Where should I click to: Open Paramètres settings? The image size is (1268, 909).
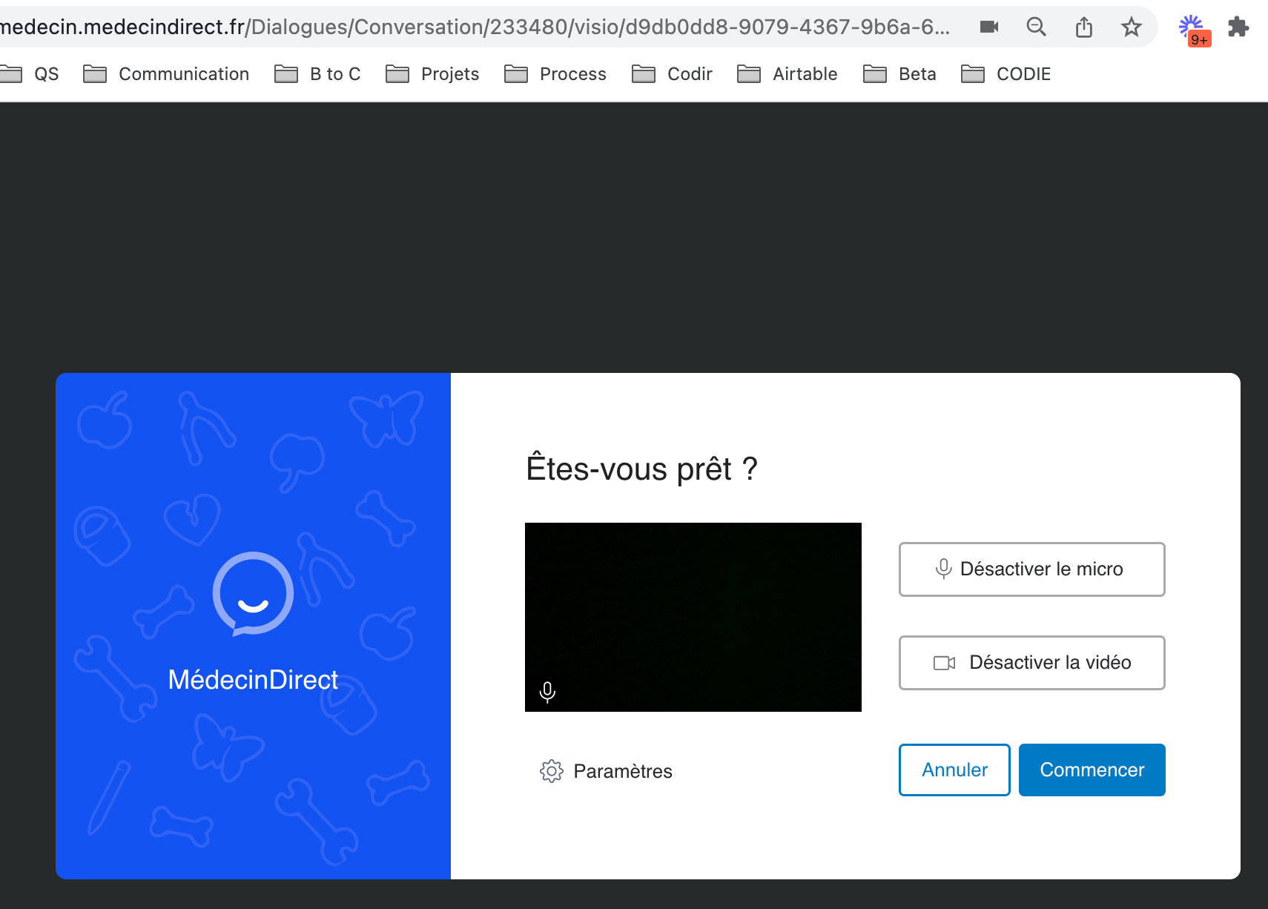[x=606, y=771]
